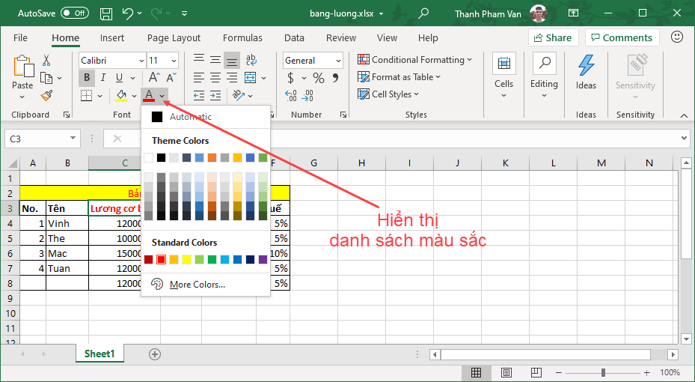
Task: Switch to Page Break Preview in status bar
Action: 536,372
